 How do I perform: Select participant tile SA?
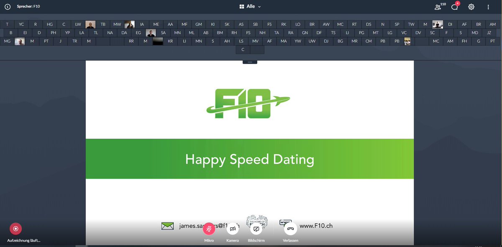163,33
